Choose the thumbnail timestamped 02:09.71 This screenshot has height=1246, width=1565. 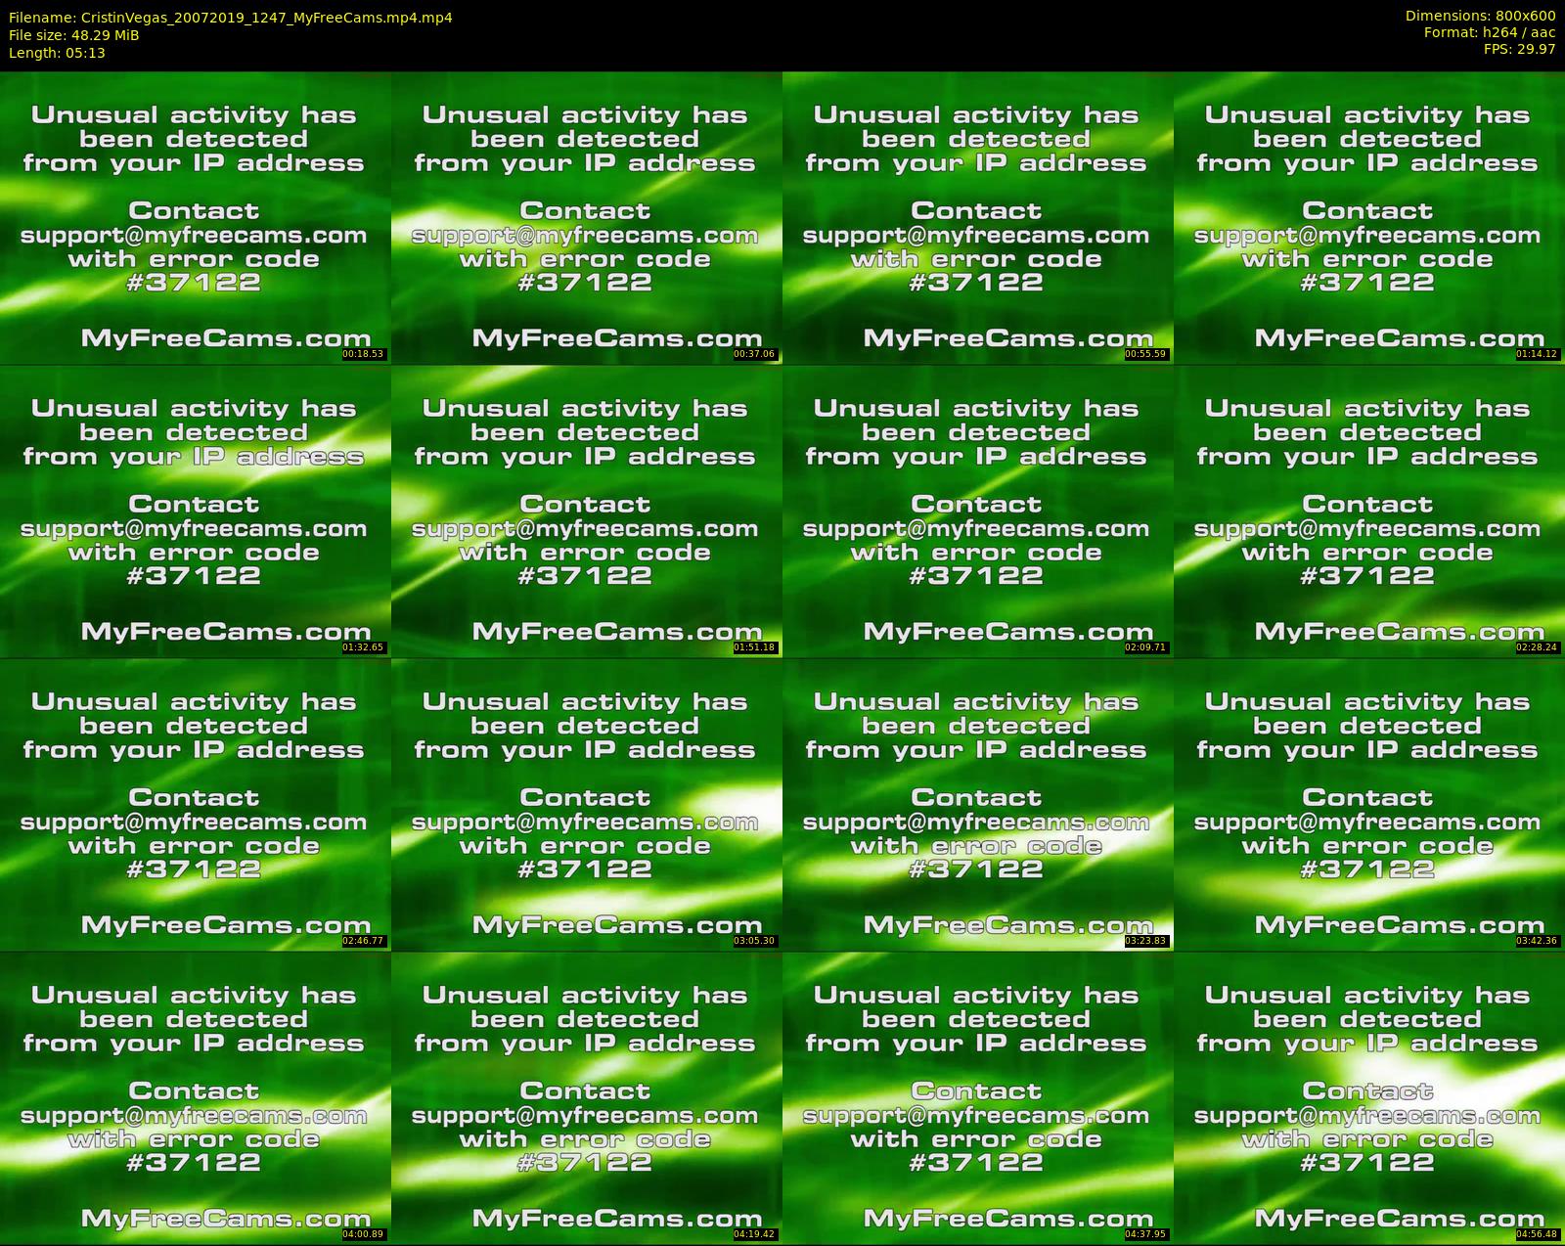[978, 511]
